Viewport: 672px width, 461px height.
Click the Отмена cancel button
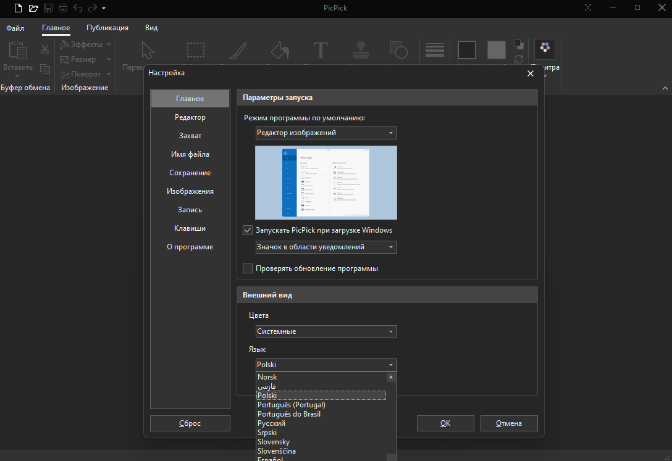pyautogui.click(x=509, y=423)
